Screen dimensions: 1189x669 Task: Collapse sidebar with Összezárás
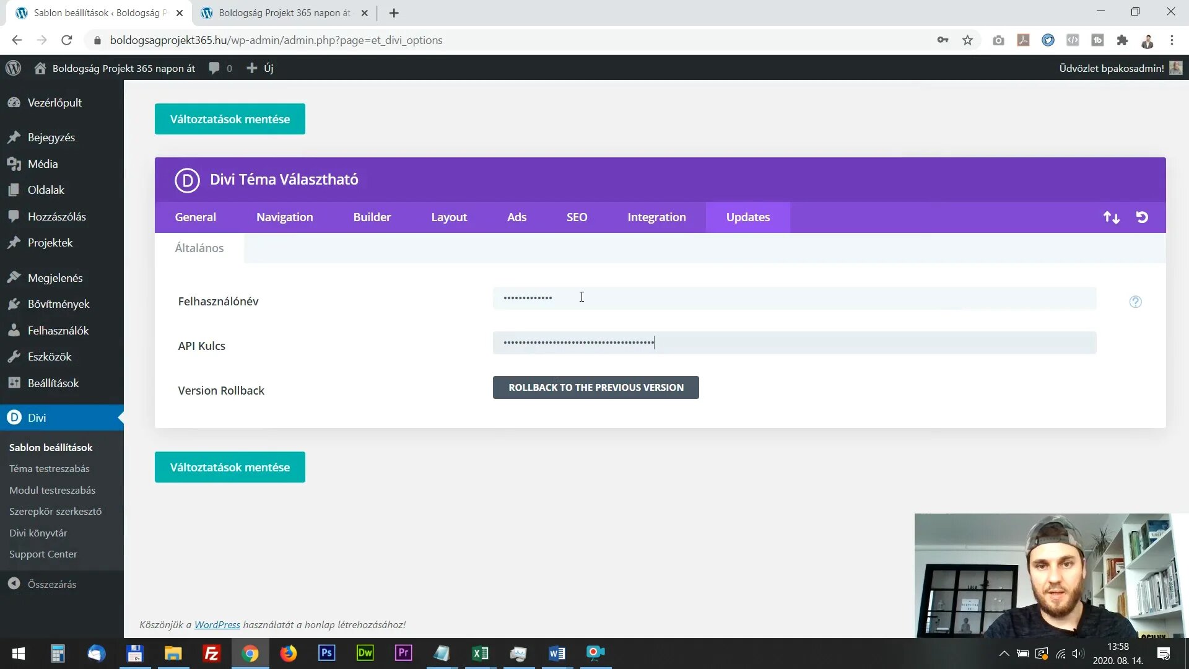[x=43, y=584]
